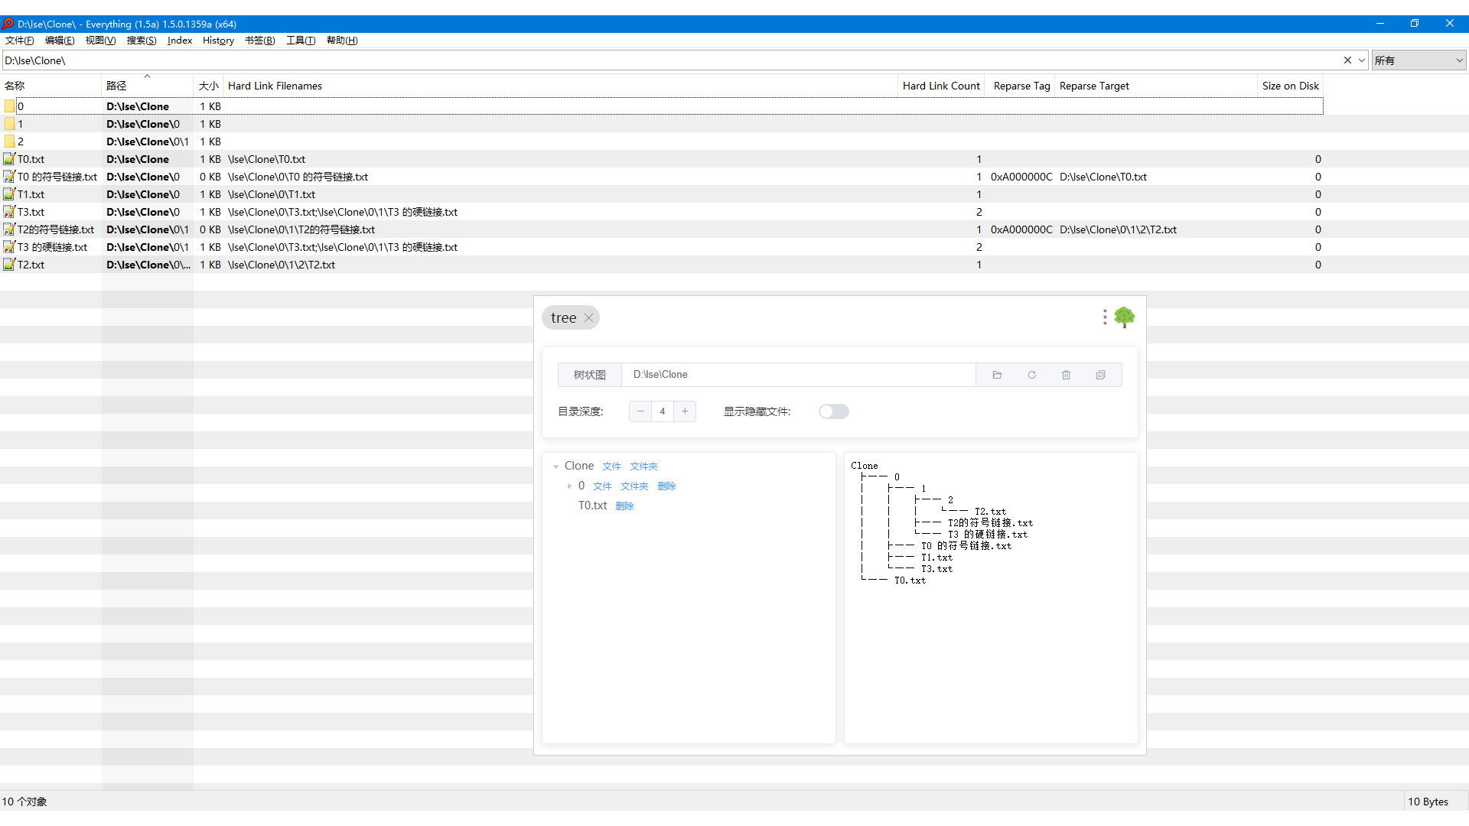
Task: Clear the search box with X icon
Action: (1347, 60)
